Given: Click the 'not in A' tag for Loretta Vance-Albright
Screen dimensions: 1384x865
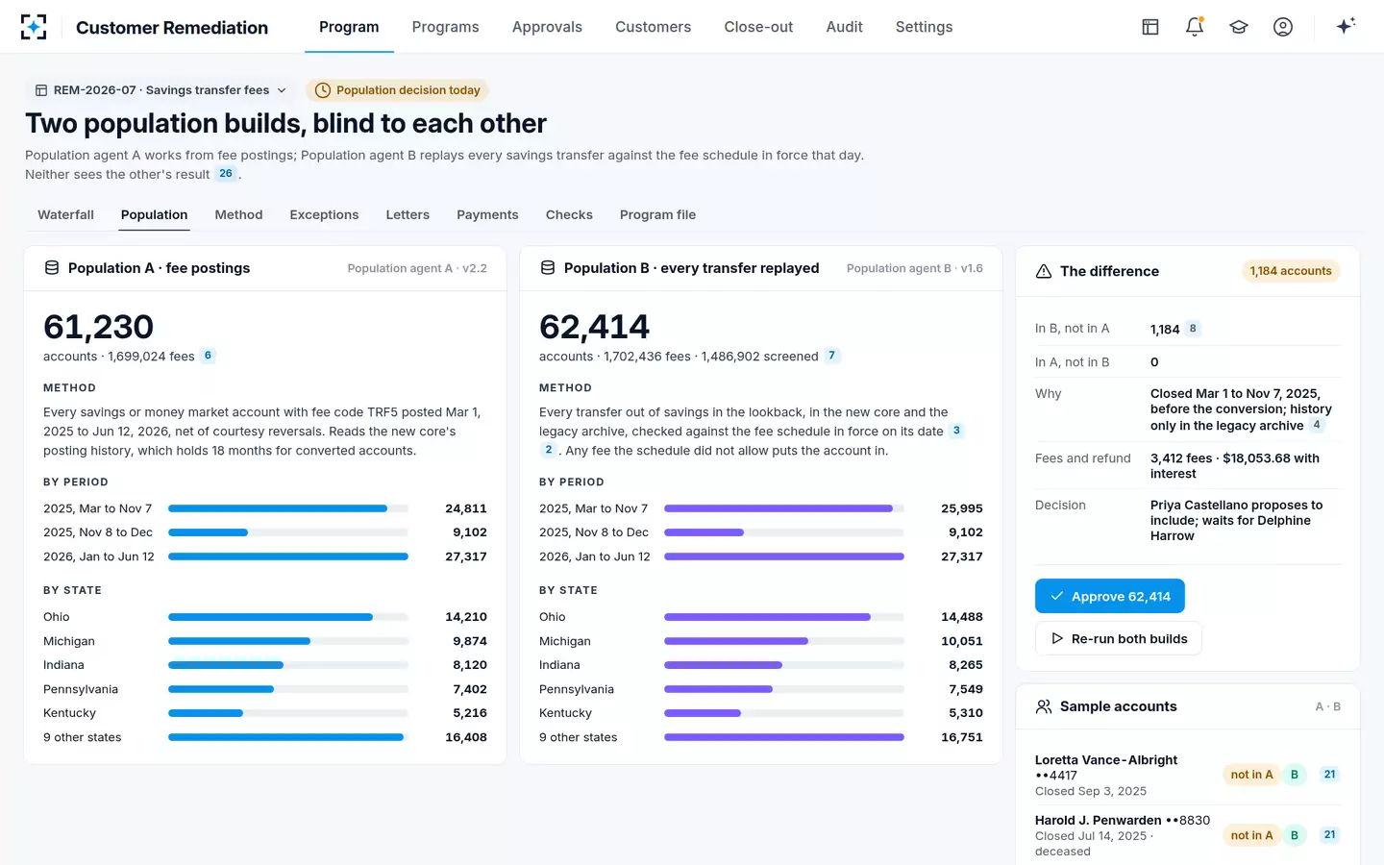Looking at the screenshot, I should pos(1251,775).
